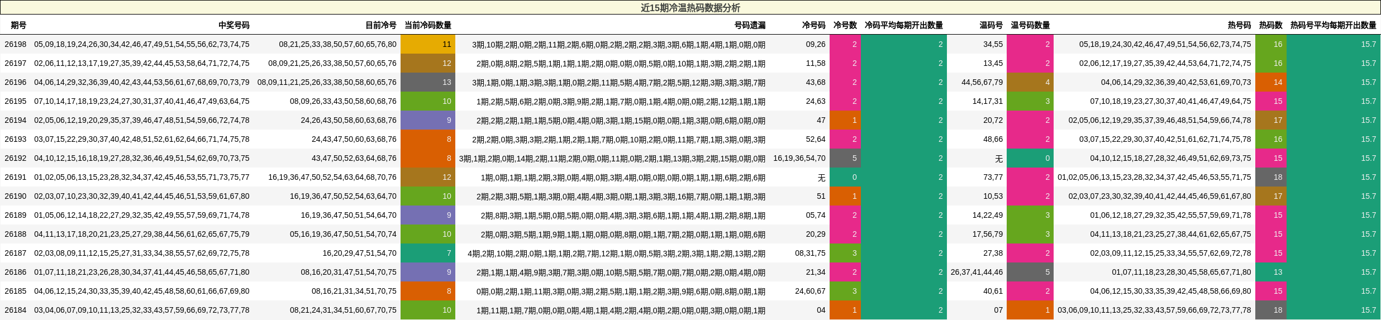This screenshot has width=1381, height=320.
Task: Click teal cold count cell 7 in row 26187
Action: pos(428,253)
